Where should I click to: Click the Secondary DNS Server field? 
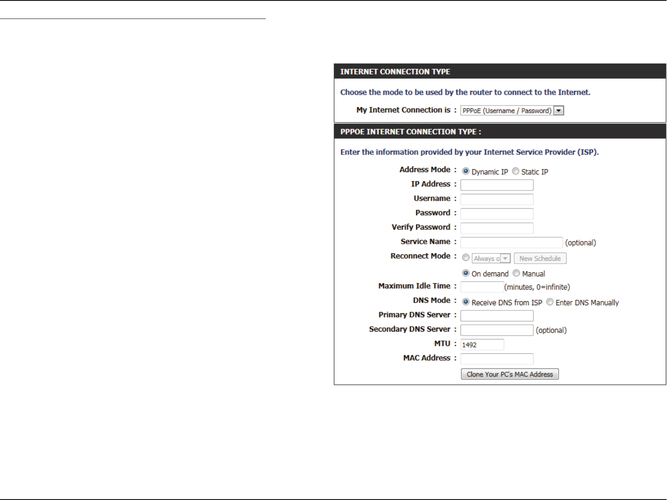[497, 330]
